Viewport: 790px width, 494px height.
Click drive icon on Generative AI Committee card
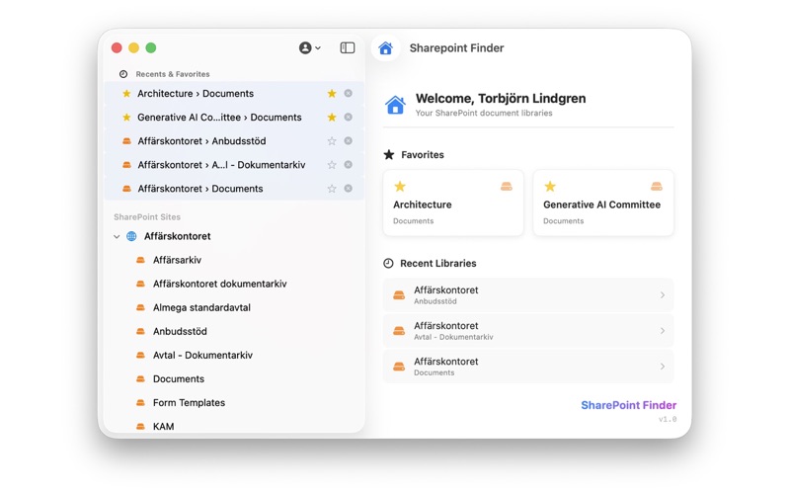click(657, 187)
